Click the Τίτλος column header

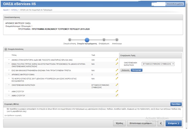click(14, 55)
